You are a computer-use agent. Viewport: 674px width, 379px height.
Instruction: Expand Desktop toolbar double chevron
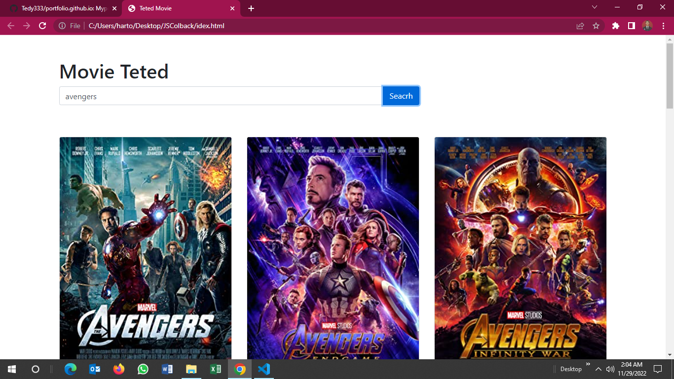[588, 364]
